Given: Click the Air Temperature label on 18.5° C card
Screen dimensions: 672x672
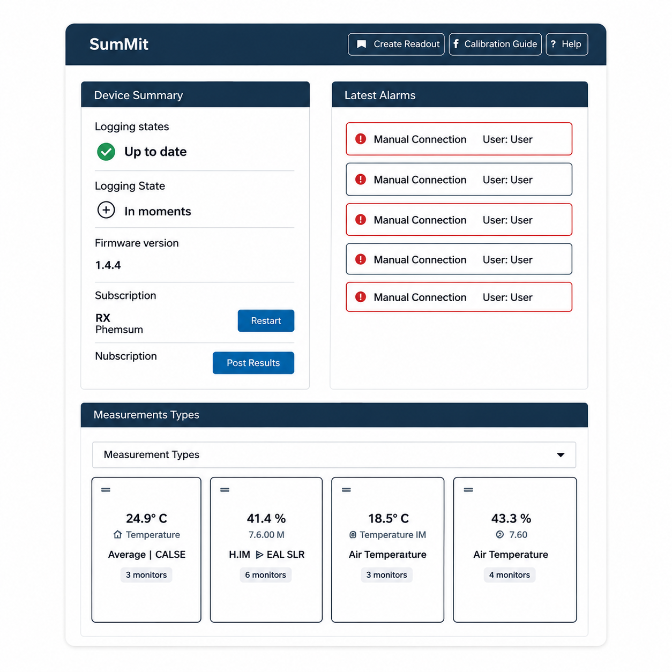Looking at the screenshot, I should click(x=387, y=555).
